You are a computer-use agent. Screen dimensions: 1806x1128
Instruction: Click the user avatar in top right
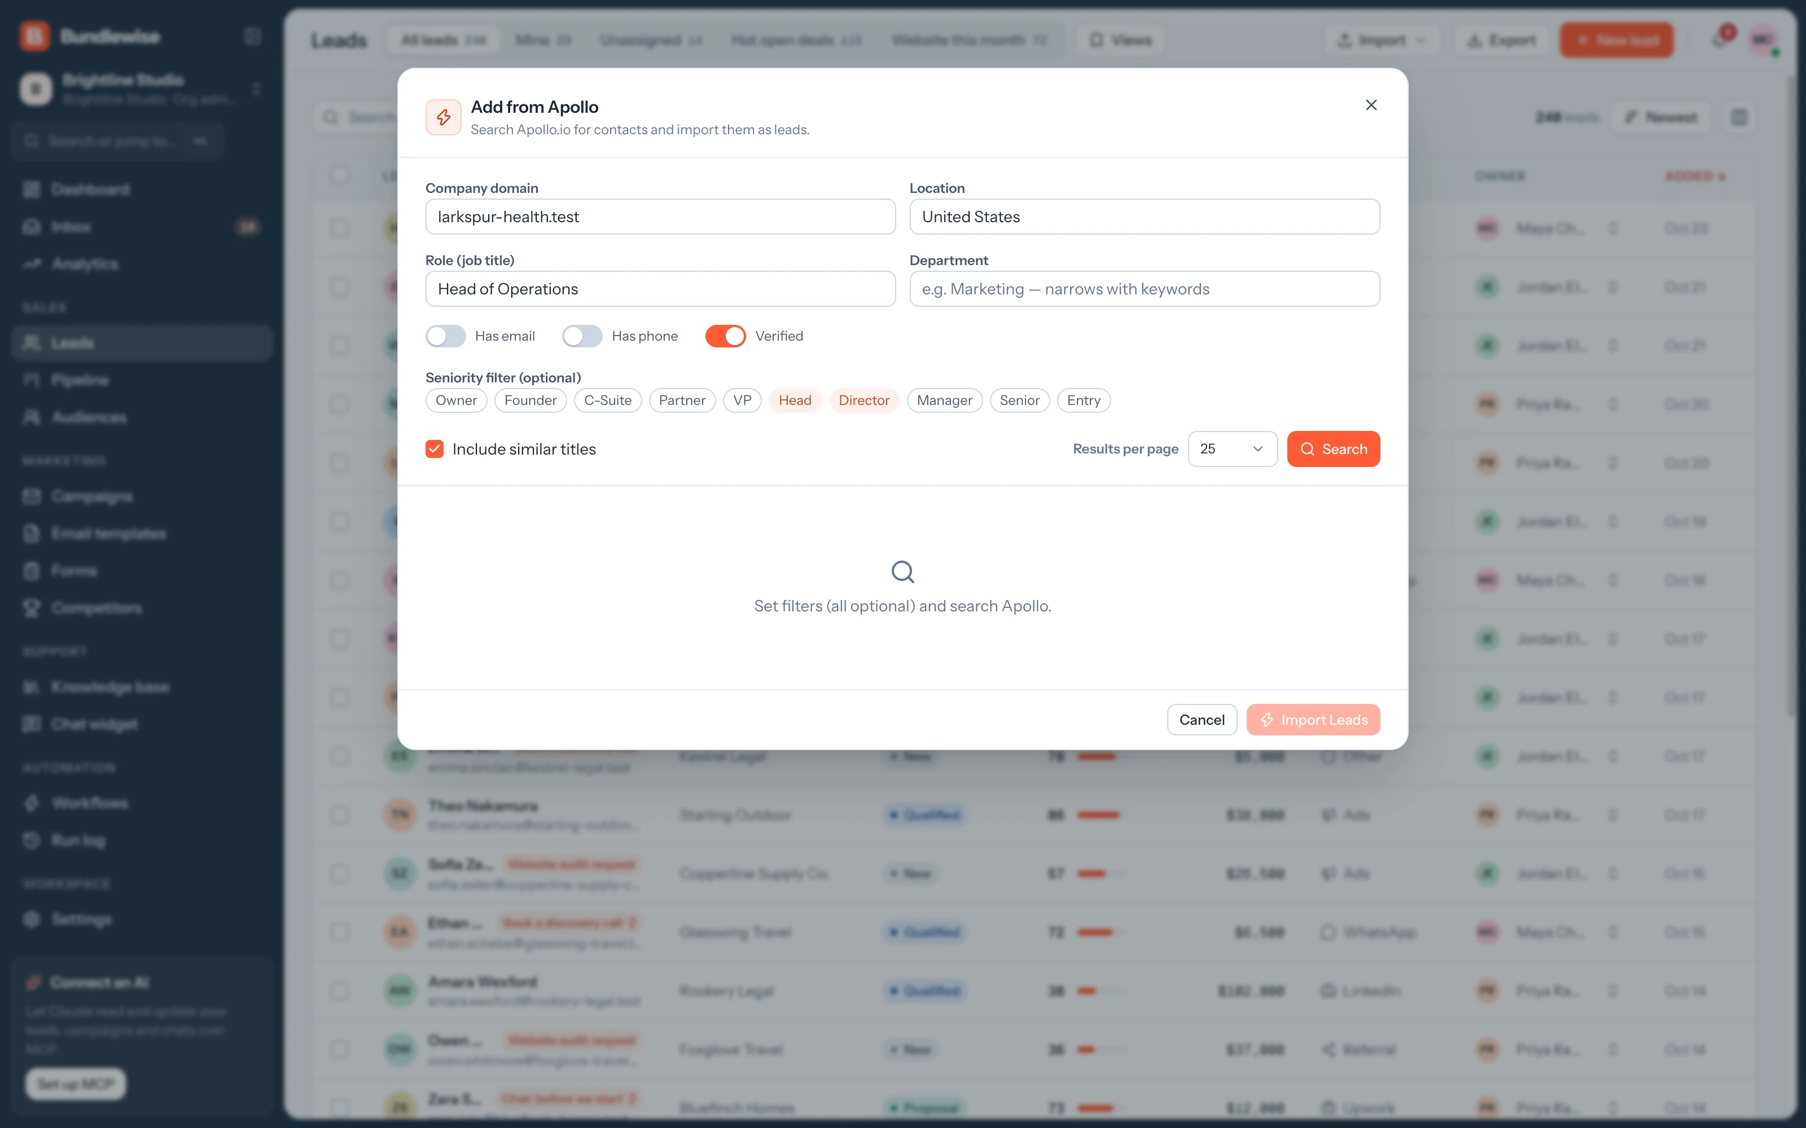coord(1764,40)
